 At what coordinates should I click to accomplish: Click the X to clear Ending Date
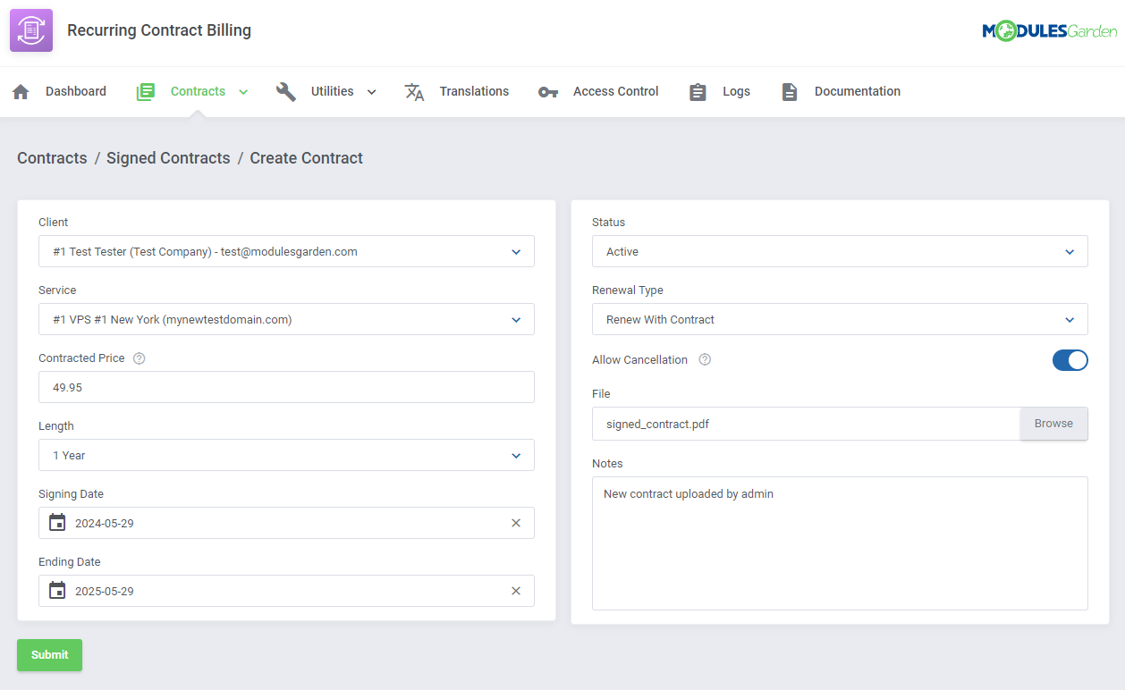(516, 590)
